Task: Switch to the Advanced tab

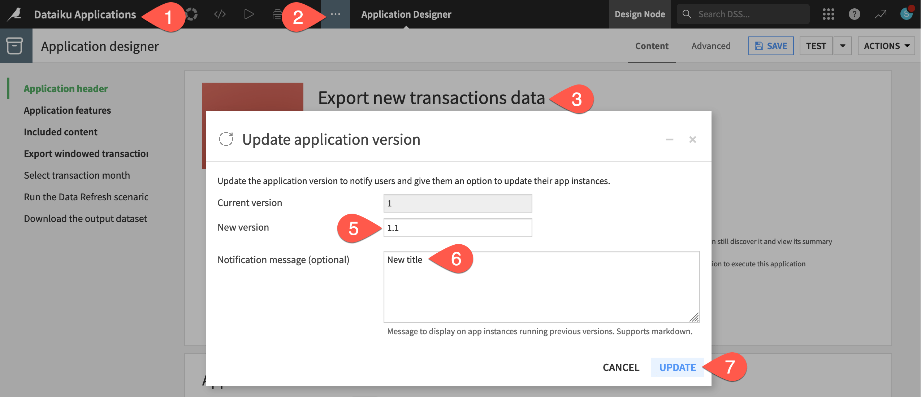Action: [x=711, y=46]
